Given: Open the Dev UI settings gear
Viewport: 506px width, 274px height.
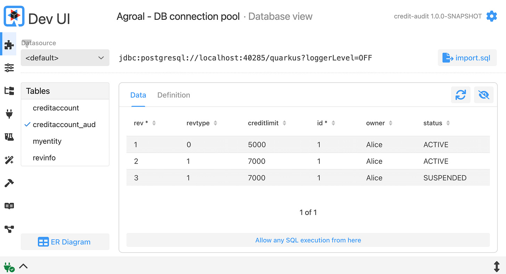Looking at the screenshot, I should tap(492, 16).
